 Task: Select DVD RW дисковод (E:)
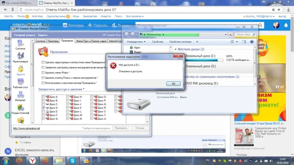coord(201,84)
